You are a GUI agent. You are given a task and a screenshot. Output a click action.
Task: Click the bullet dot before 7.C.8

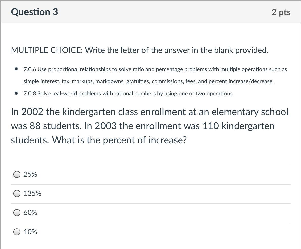click(x=16, y=93)
